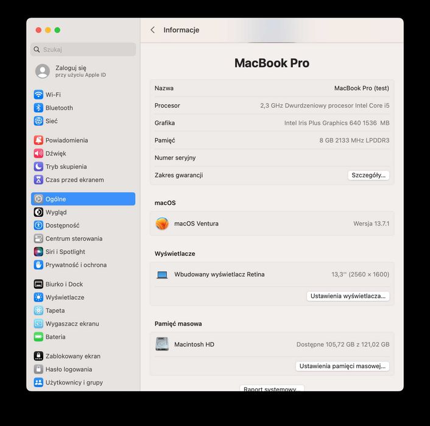This screenshot has height=426, width=430.
Task: Click the Prywatność i ochrona hand icon
Action: tap(38, 265)
